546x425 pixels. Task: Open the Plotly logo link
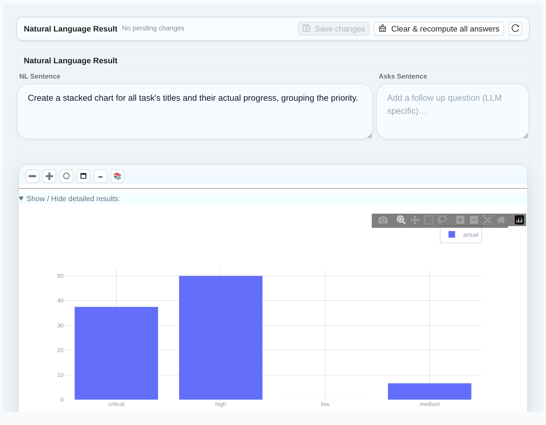pyautogui.click(x=519, y=220)
